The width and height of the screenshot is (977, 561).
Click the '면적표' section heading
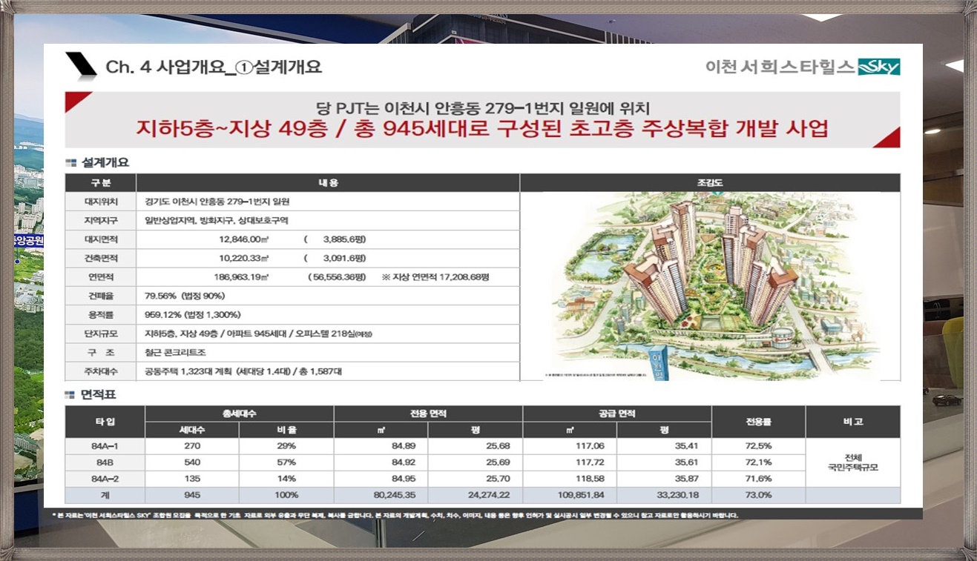tap(99, 395)
